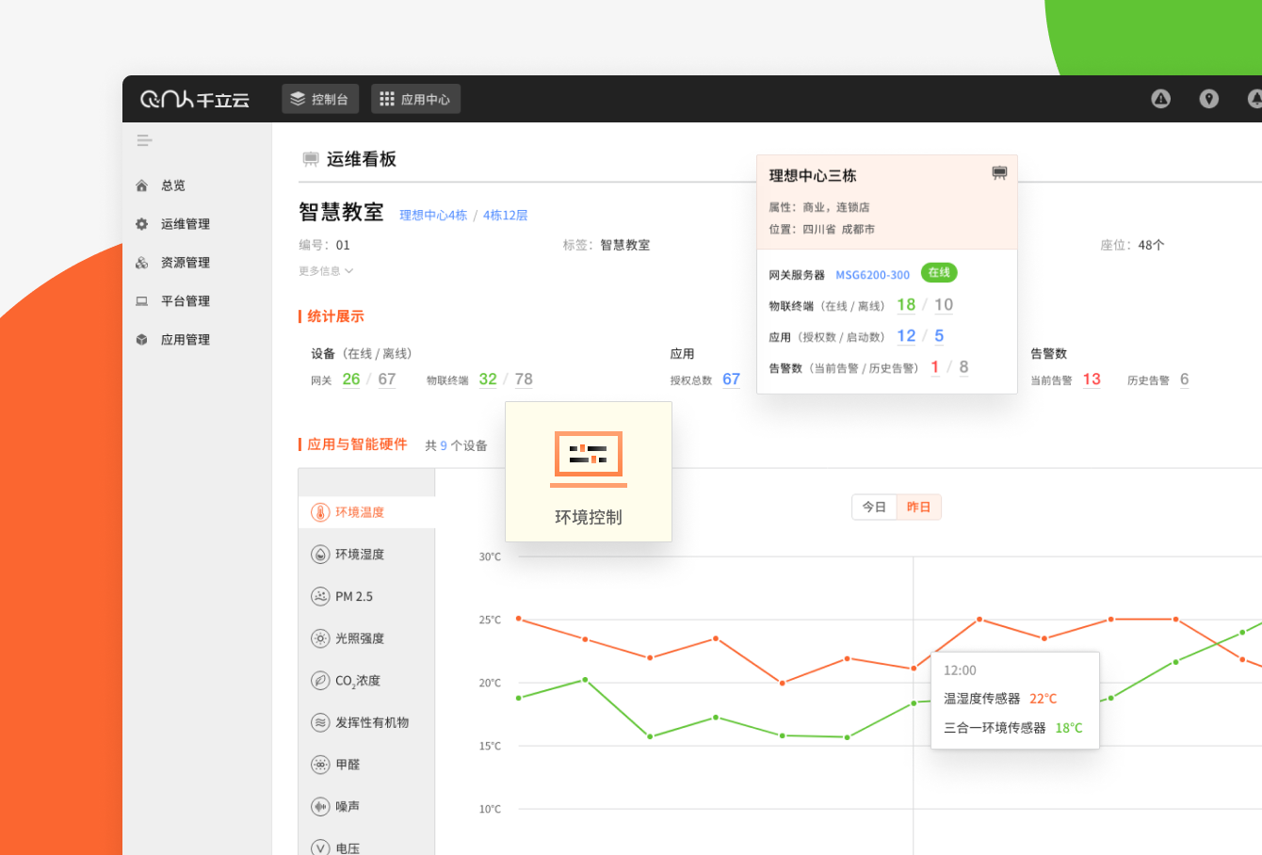Click the display icon in 理想中心三栋 card

pyautogui.click(x=999, y=173)
